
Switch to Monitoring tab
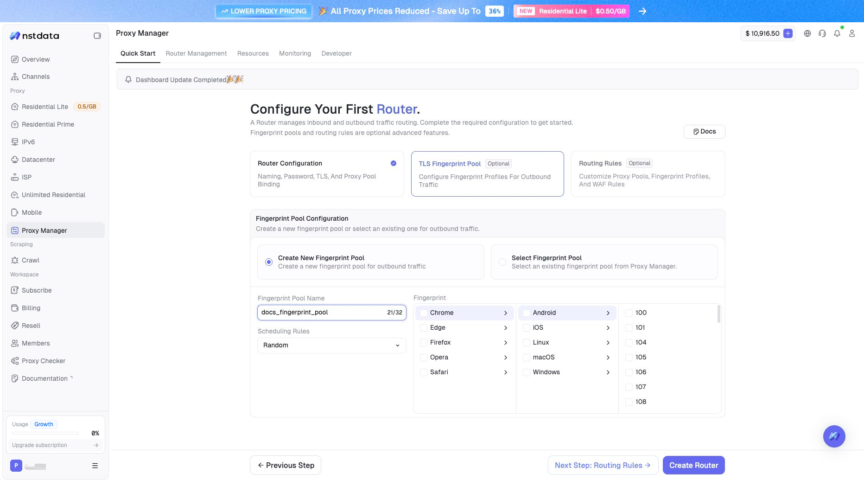point(295,53)
